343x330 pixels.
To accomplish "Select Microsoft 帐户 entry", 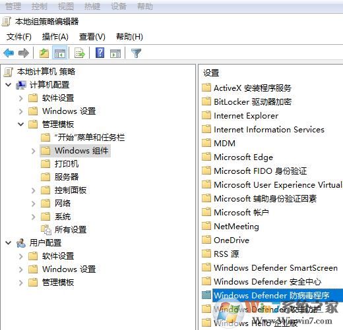I will pos(241,212).
